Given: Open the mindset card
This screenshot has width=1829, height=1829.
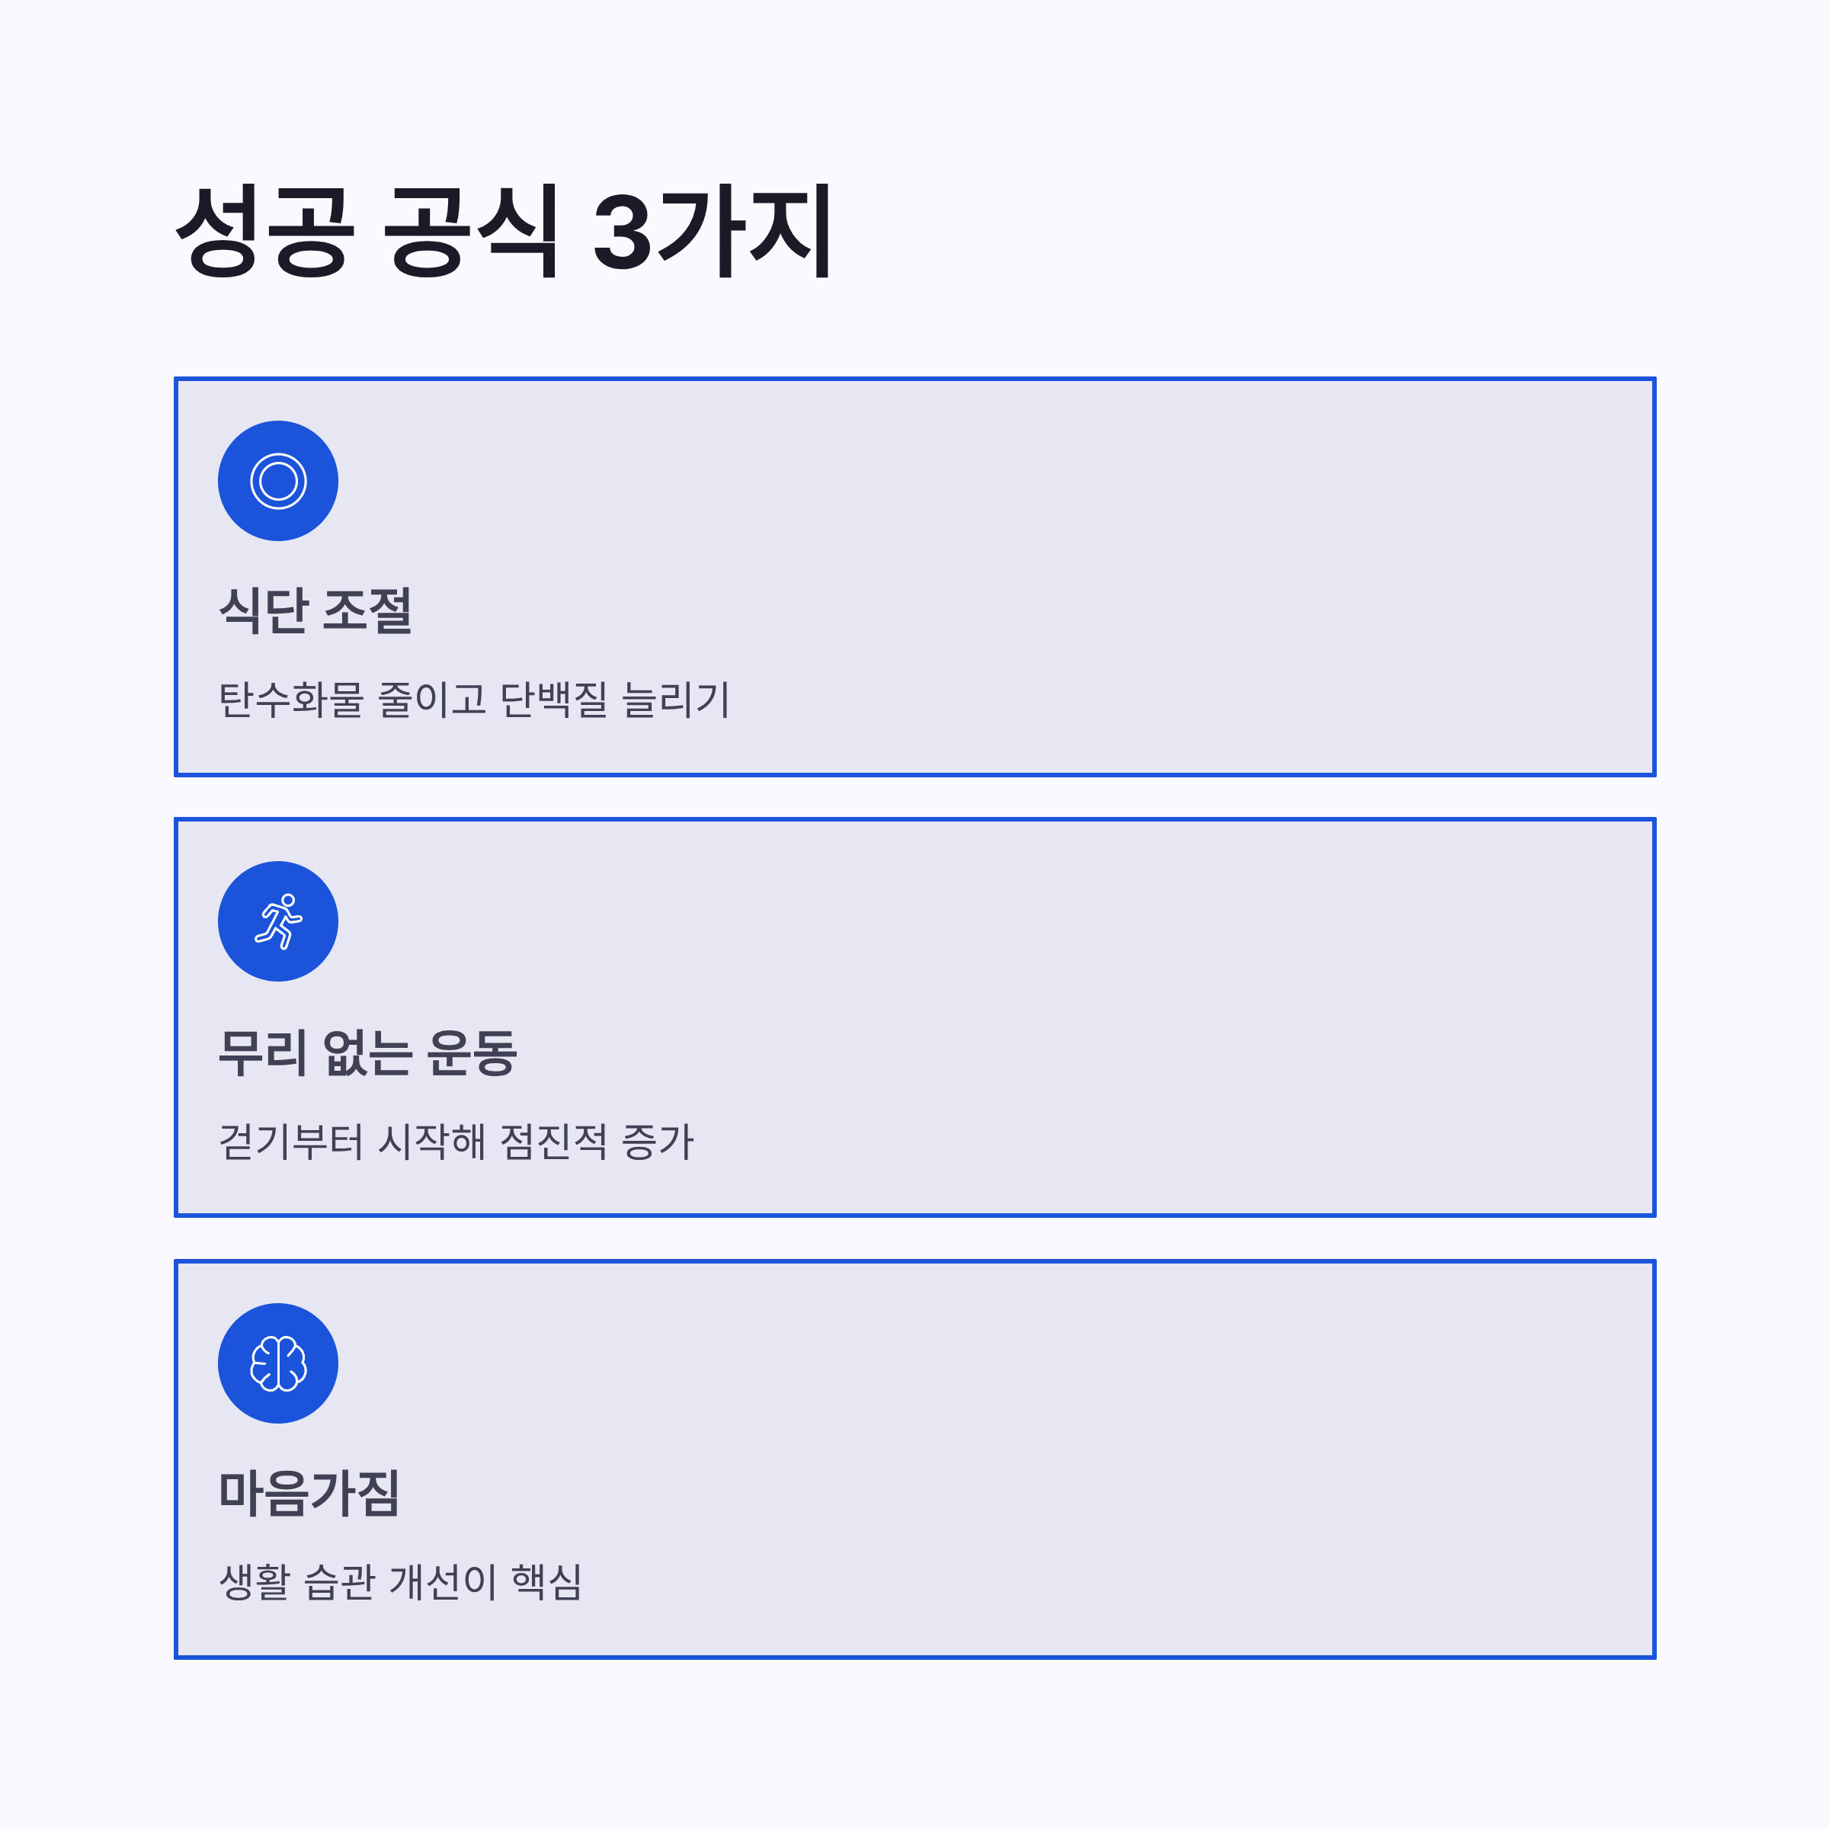Looking at the screenshot, I should pos(914,1459).
